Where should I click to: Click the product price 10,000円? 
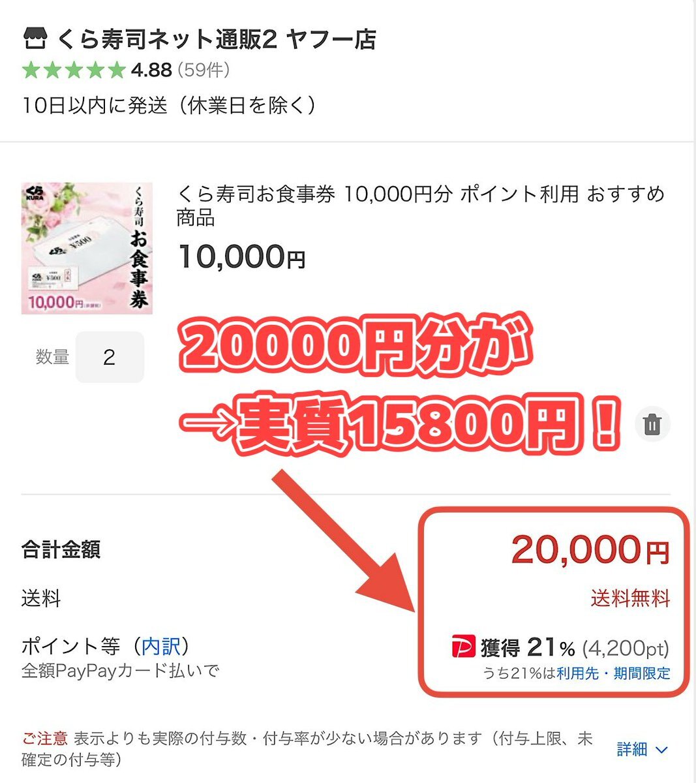pyautogui.click(x=241, y=256)
